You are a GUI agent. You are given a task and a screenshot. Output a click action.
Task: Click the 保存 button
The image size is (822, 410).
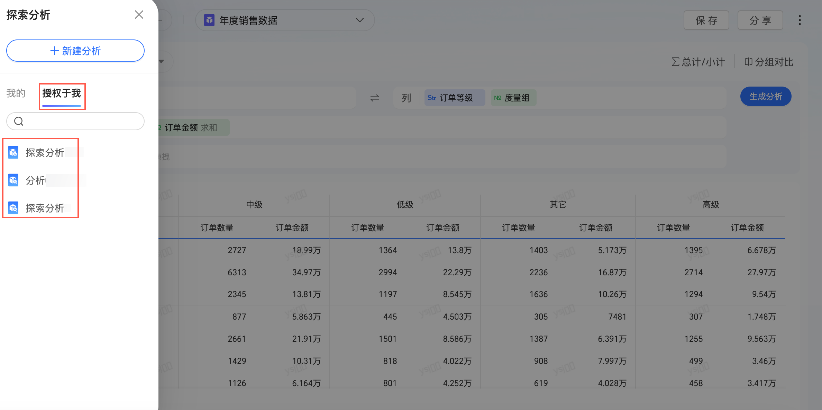click(706, 20)
